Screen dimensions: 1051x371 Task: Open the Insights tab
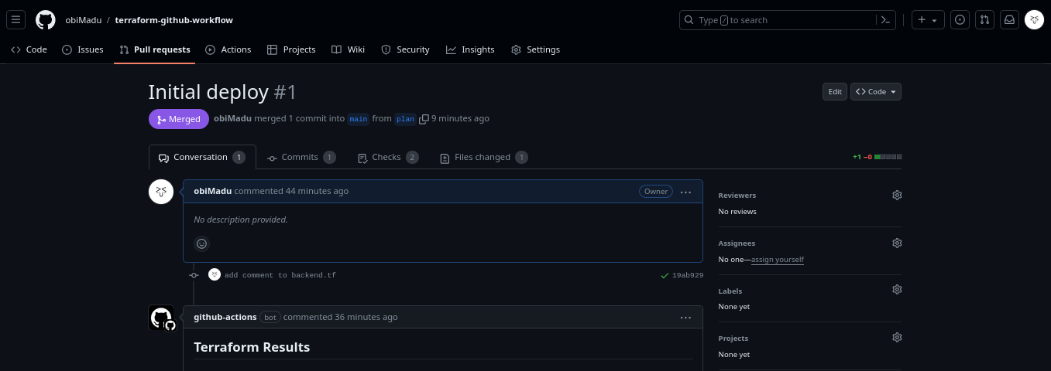click(470, 49)
